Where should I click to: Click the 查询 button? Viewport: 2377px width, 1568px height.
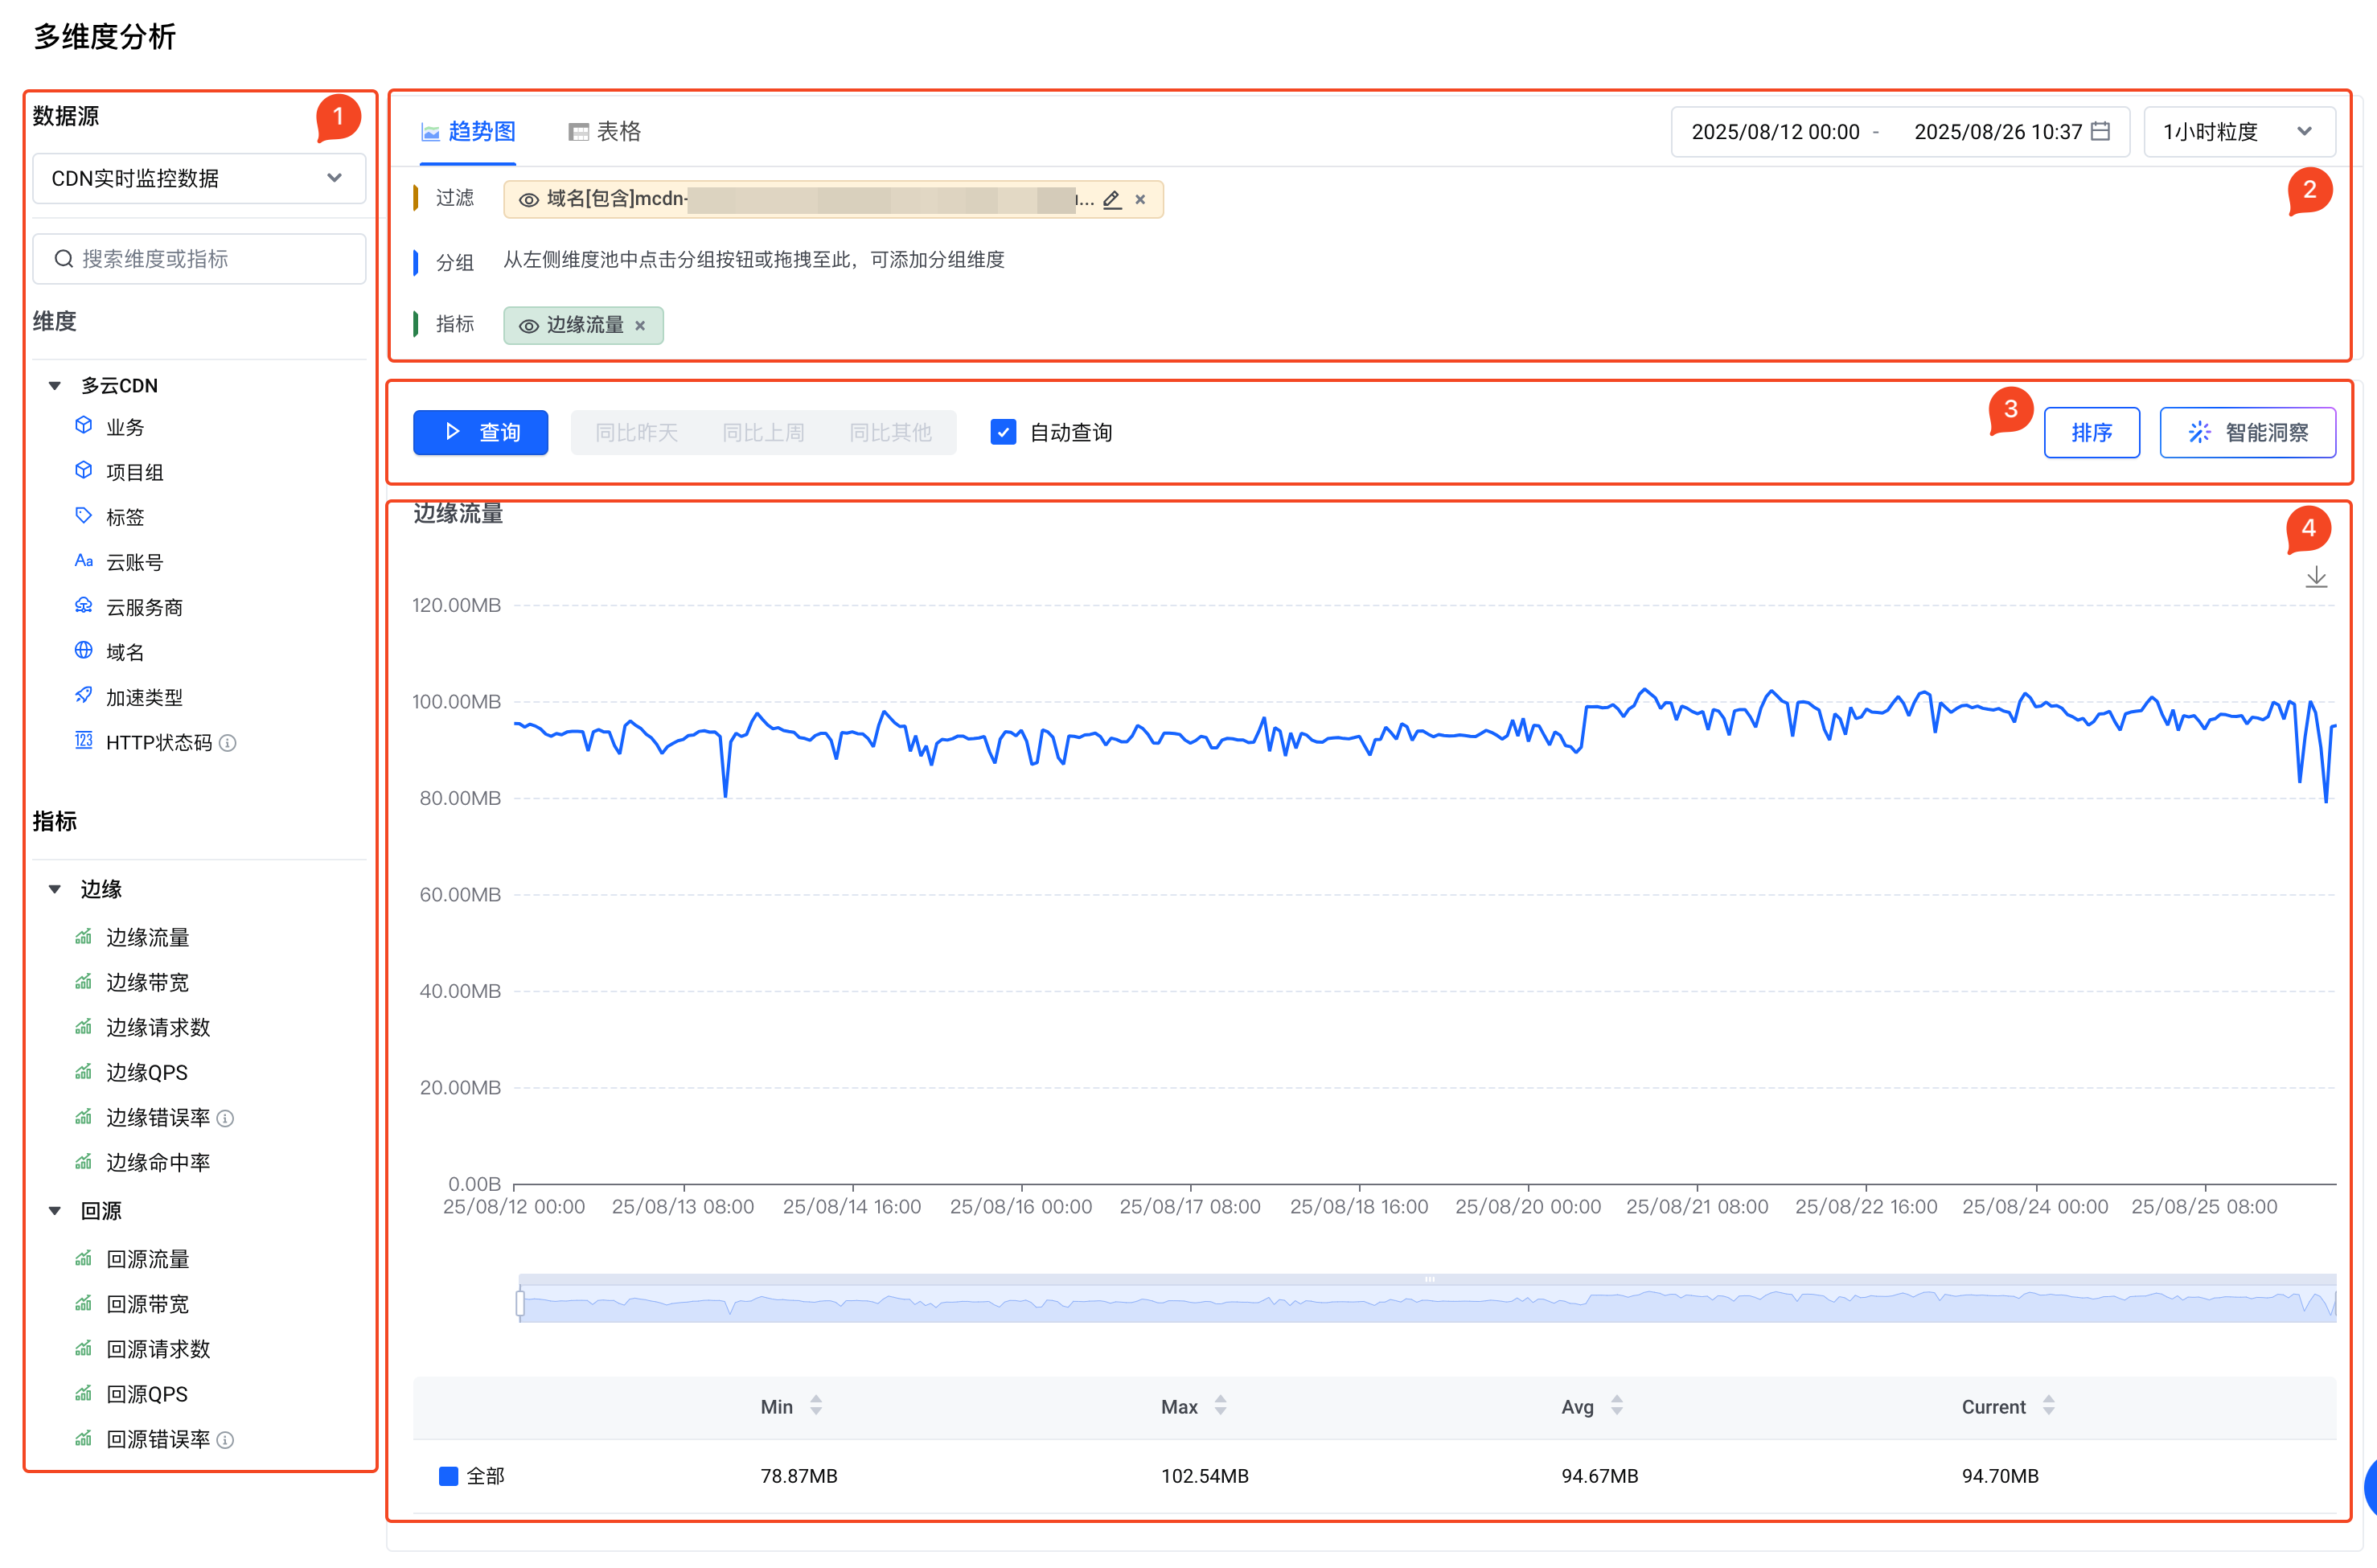pyautogui.click(x=481, y=432)
